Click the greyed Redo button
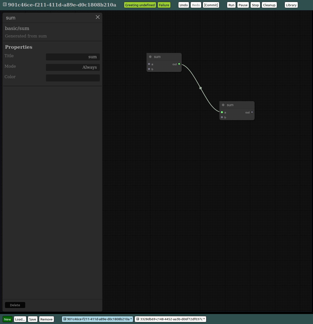Screen dimensions: 313x324 click(x=196, y=5)
